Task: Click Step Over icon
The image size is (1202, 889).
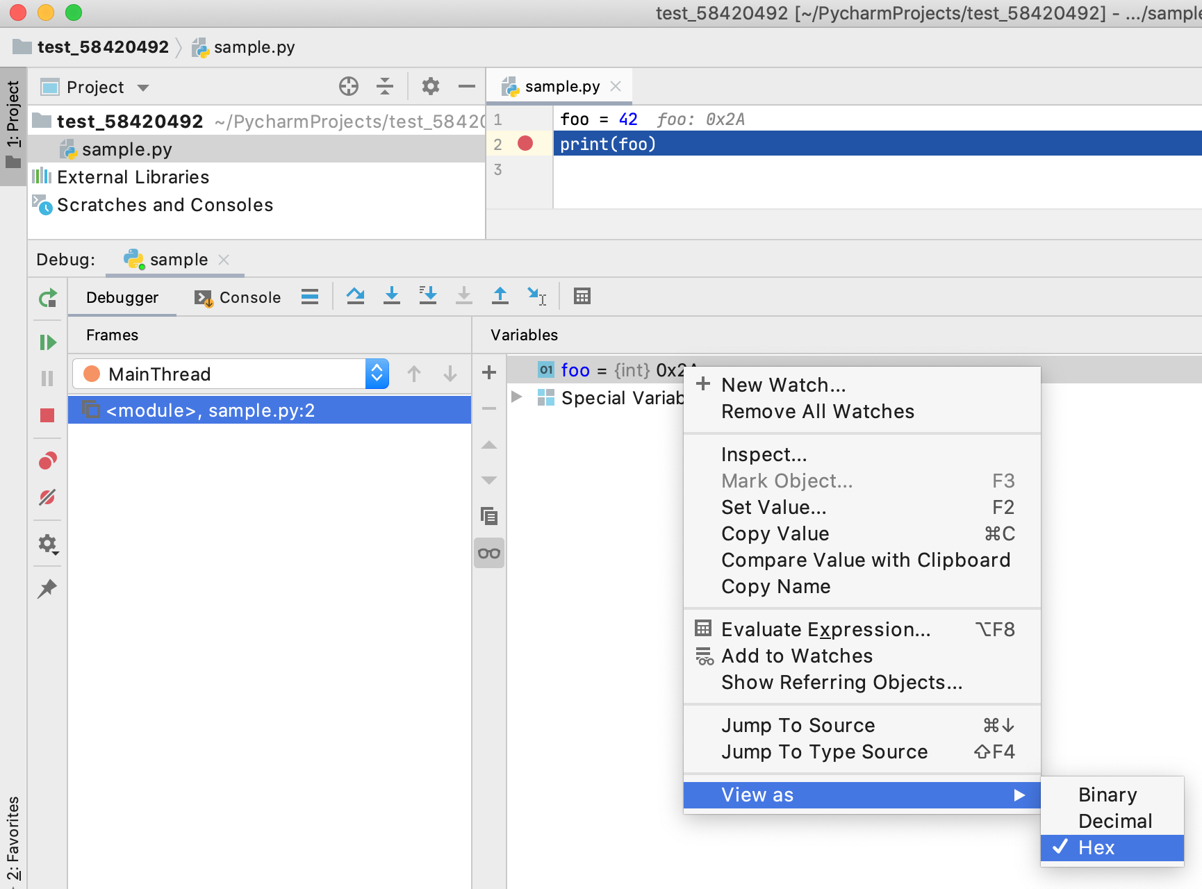Action: point(356,297)
